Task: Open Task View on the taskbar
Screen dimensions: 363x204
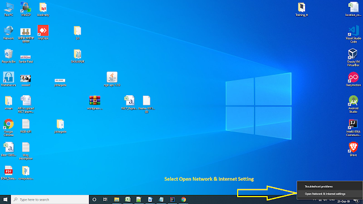Action: click(x=105, y=199)
